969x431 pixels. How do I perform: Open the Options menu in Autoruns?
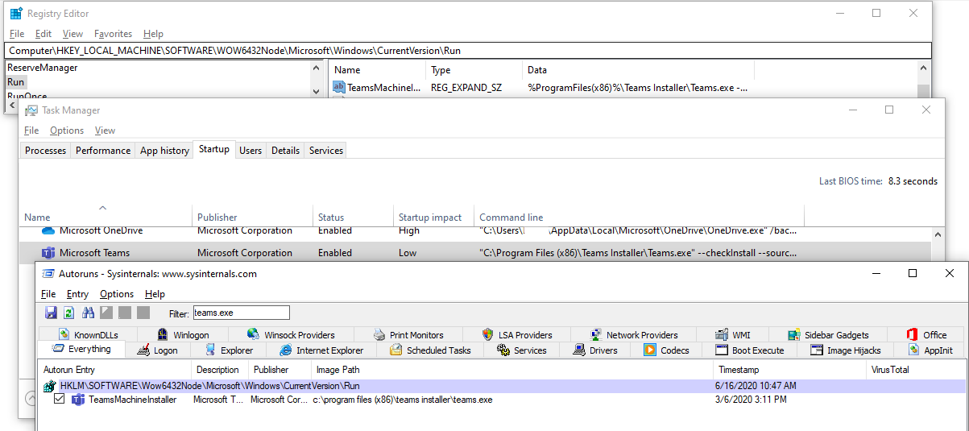coord(117,294)
